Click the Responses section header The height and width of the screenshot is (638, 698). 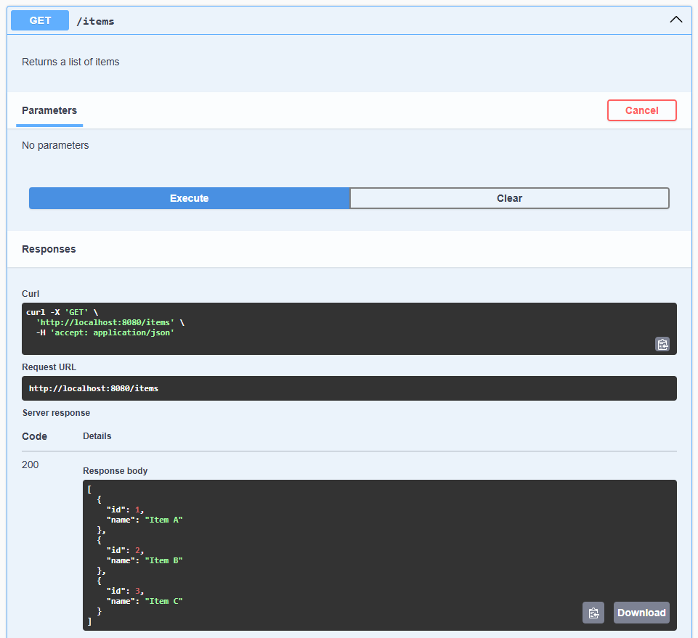tap(49, 249)
